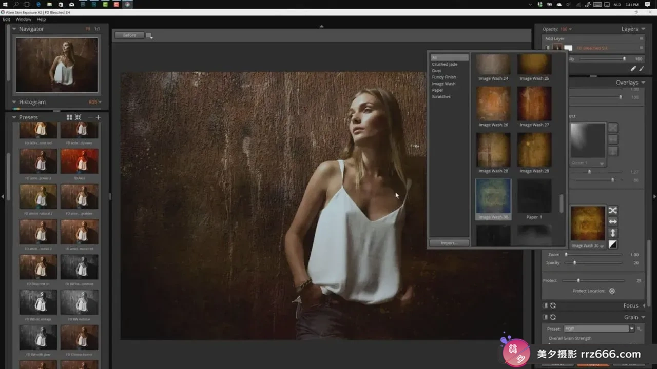Open the FD Bleached SH layer menu icon
657x369 pixels.
(641, 48)
